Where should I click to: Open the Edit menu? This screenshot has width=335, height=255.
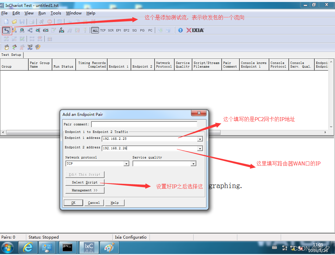click(x=16, y=13)
